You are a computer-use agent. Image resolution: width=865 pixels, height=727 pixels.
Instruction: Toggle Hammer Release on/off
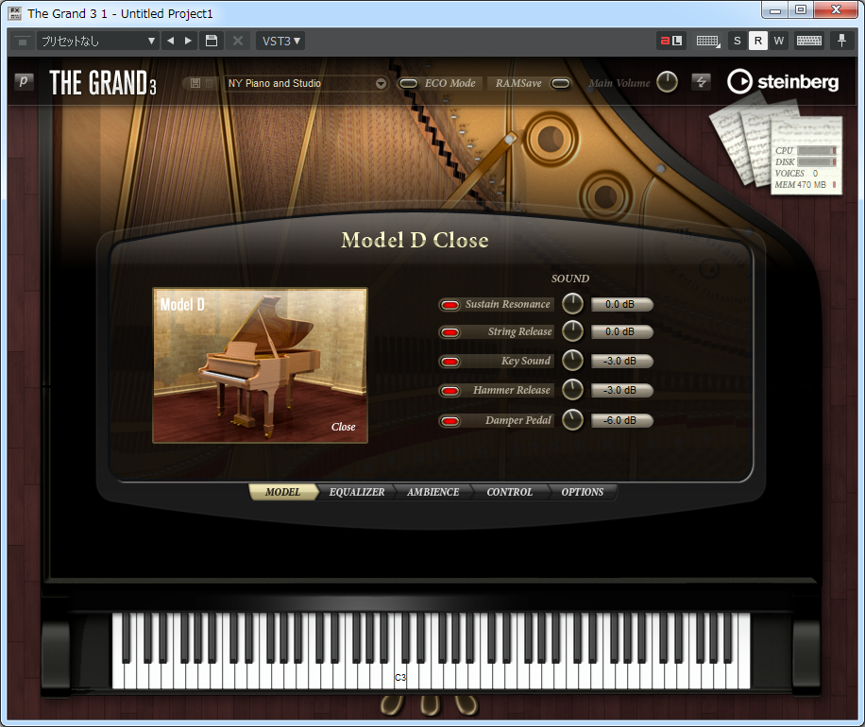tap(450, 391)
